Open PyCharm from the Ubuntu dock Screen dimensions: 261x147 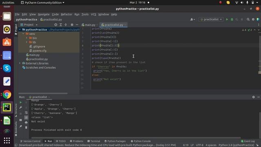tap(7, 107)
